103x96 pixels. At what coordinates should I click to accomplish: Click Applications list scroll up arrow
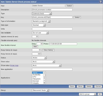click(x=44, y=73)
